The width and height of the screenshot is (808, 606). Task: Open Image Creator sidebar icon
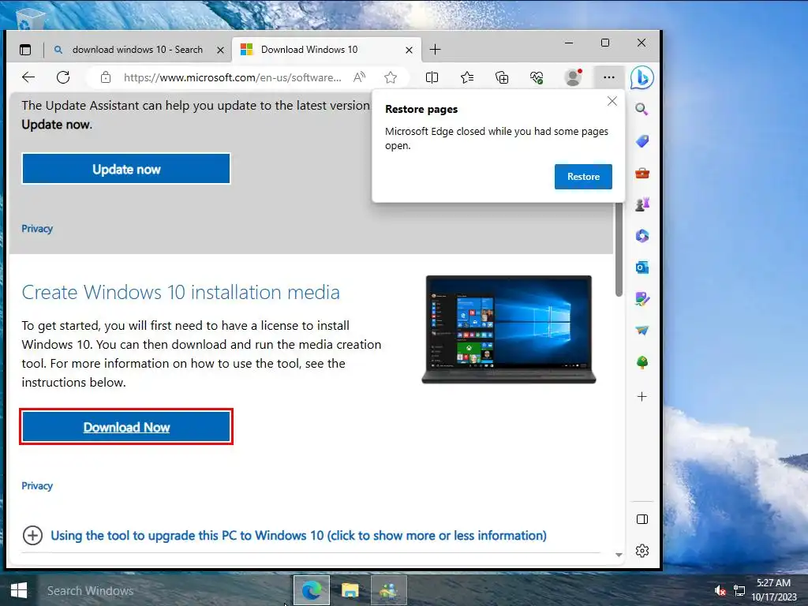click(x=642, y=299)
